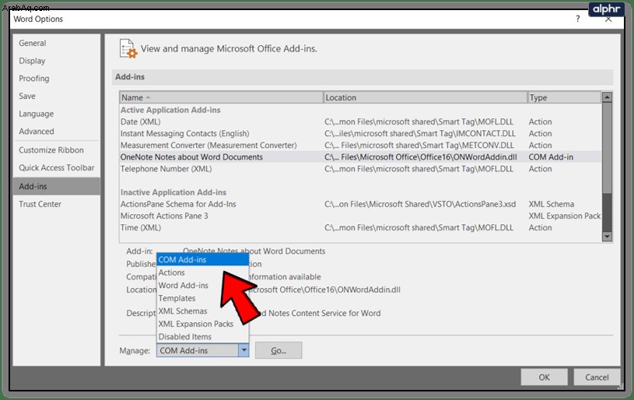Click the Add-ins gear document icon
The image size is (634, 400).
click(128, 49)
